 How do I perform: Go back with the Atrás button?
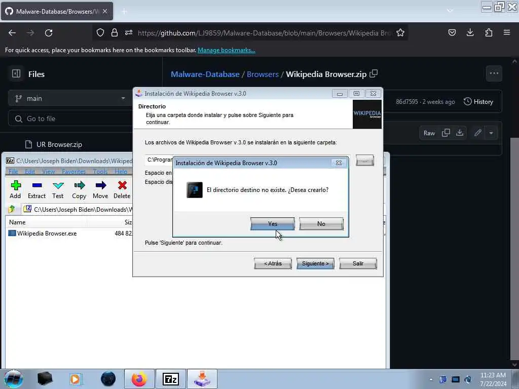(273, 263)
